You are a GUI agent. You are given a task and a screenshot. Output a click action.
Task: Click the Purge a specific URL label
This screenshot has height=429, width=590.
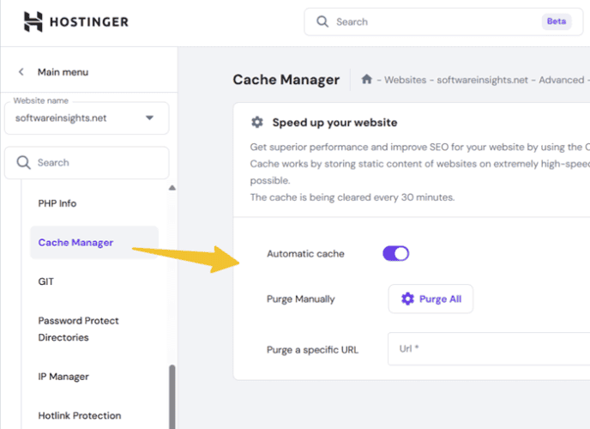click(312, 350)
